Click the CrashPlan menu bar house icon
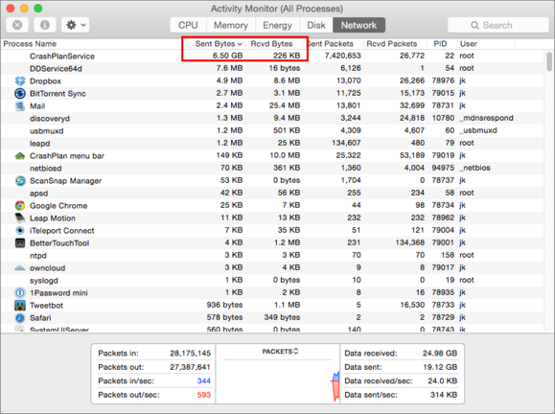This screenshot has width=555, height=414. pyautogui.click(x=20, y=155)
